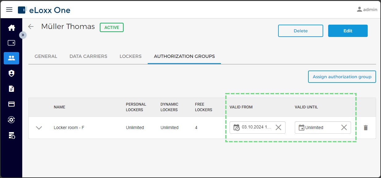Go to Home in the sidebar
The image size is (381, 178).
pos(11,28)
